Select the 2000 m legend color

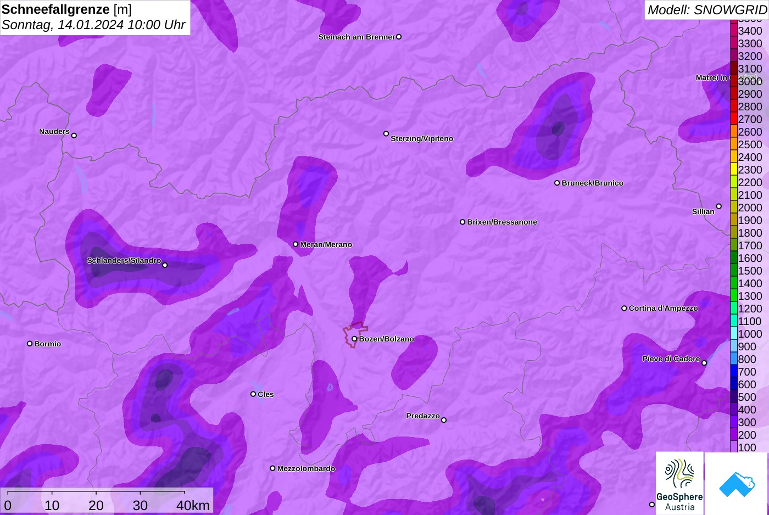click(733, 208)
